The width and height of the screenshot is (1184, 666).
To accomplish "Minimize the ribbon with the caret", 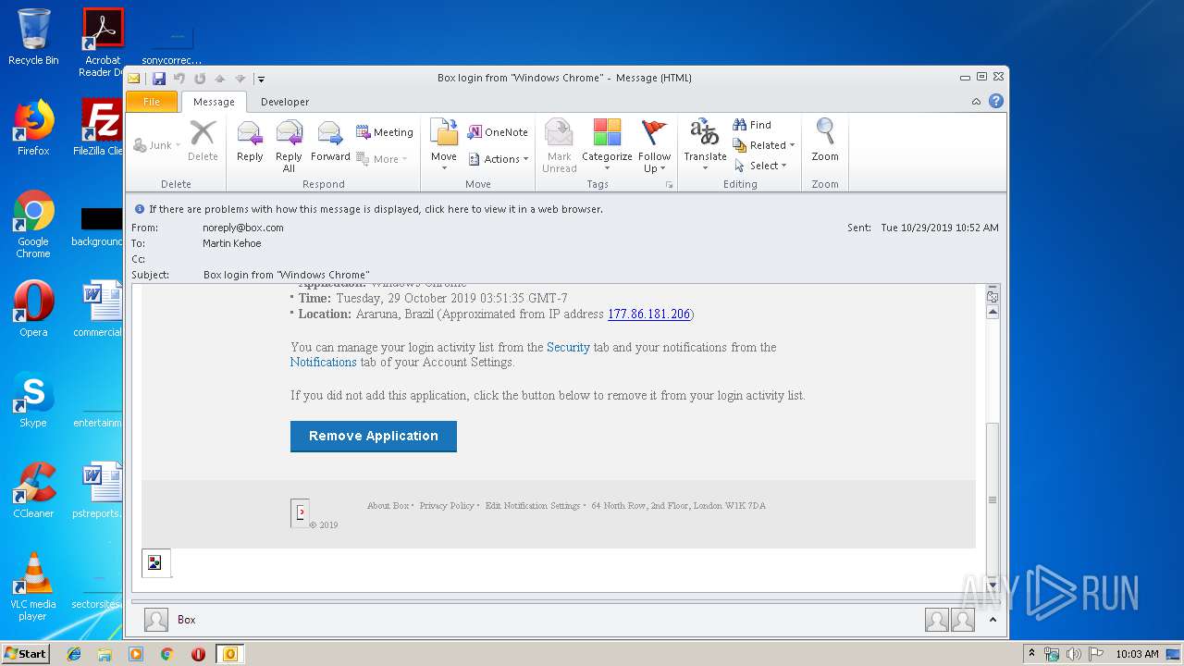I will [977, 102].
